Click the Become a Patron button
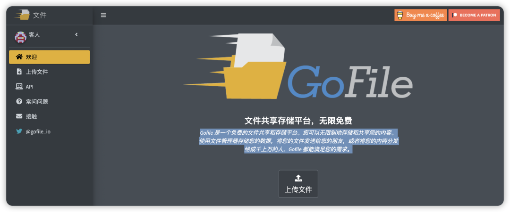This screenshot has width=510, height=212. point(474,15)
